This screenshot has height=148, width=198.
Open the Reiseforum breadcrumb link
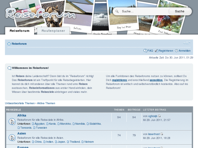19,44
